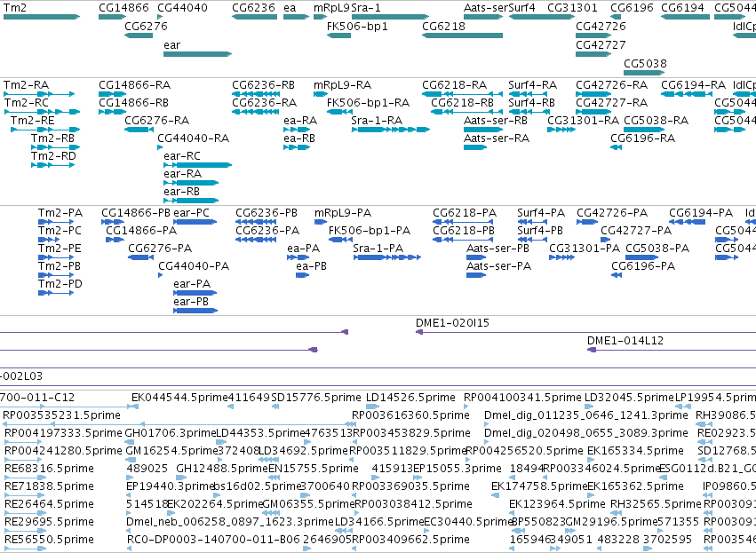Click the FK506-bp1-PA protein label
This screenshot has height=553, width=756.
pyautogui.click(x=370, y=231)
